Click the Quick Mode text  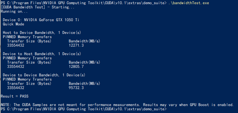[x=14, y=24]
